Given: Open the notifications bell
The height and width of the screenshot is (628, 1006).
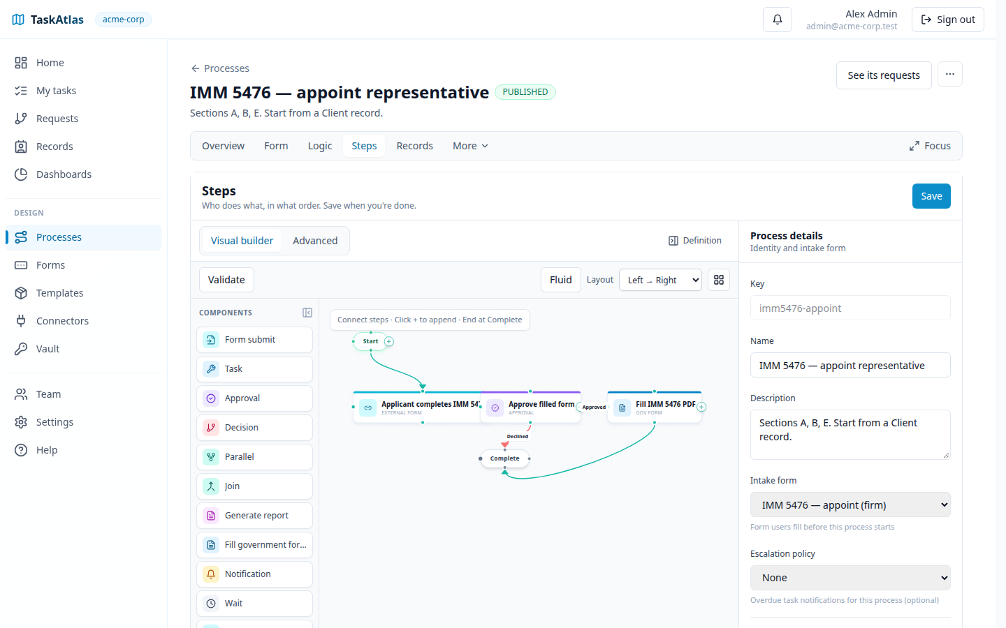Looking at the screenshot, I should pyautogui.click(x=777, y=20).
